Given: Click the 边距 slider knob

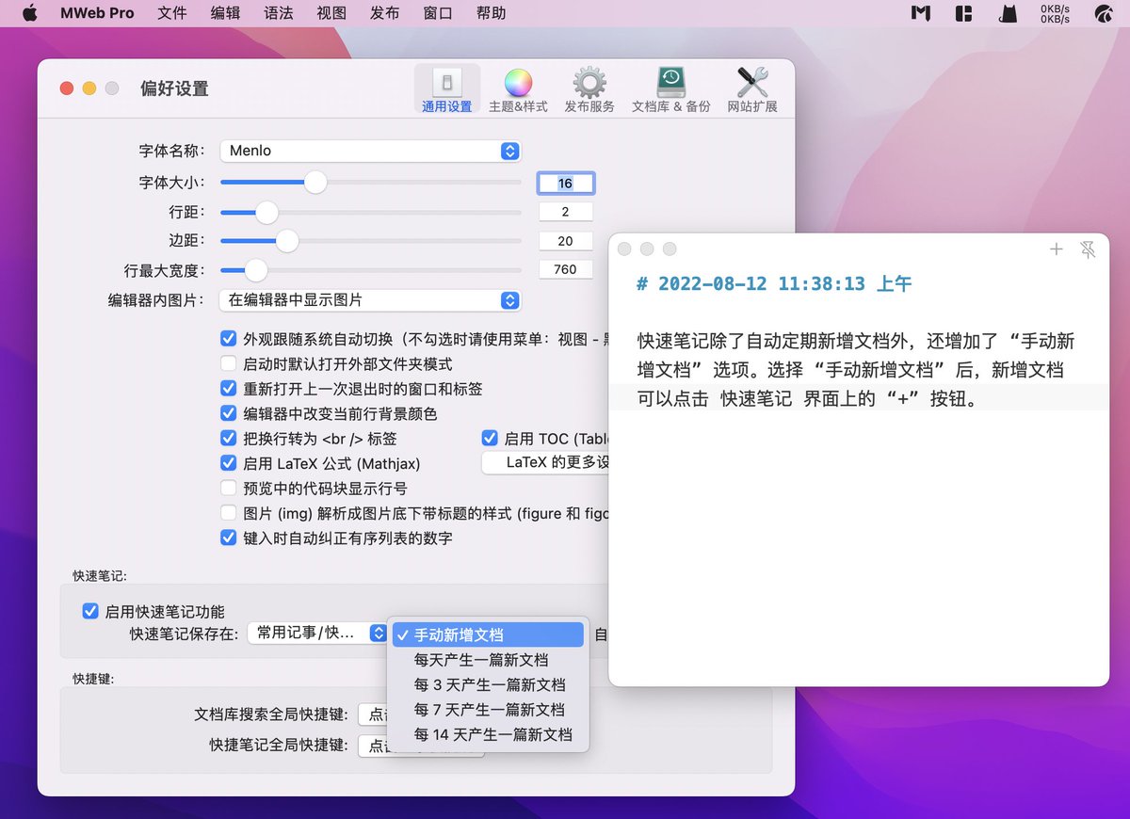Looking at the screenshot, I should point(286,241).
